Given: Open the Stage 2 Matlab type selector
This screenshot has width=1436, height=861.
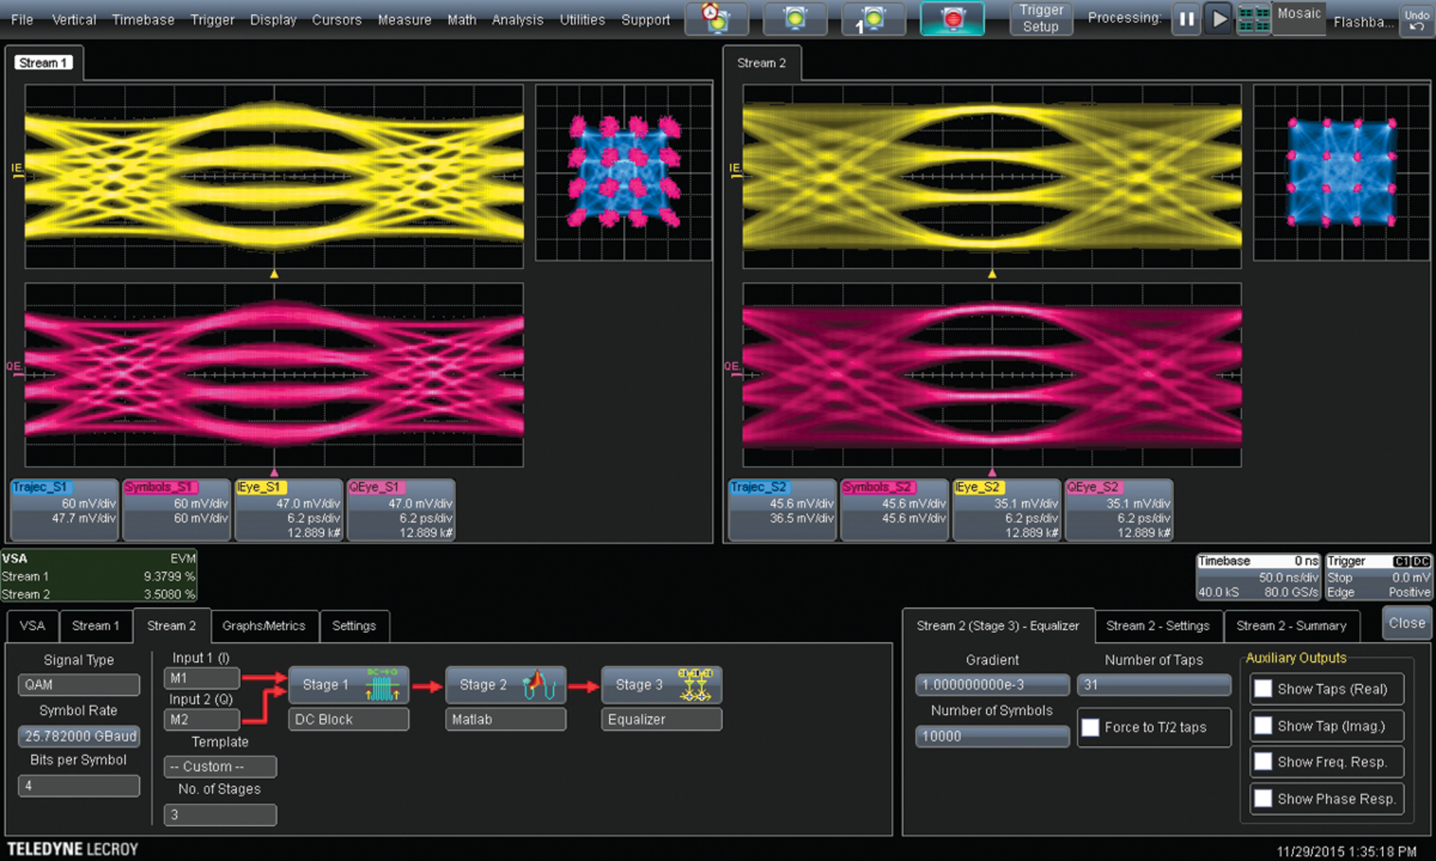Looking at the screenshot, I should point(505,719).
